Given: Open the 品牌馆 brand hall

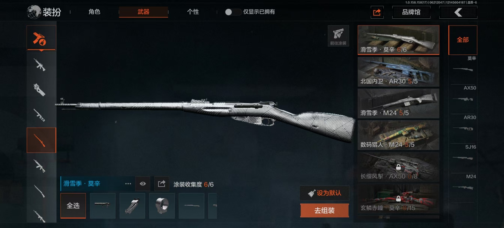Looking at the screenshot, I should 411,12.
